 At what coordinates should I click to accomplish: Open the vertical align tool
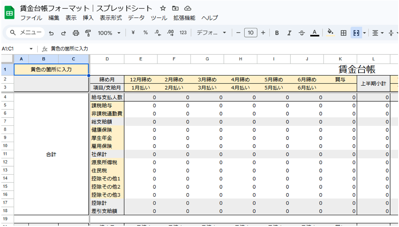click(x=392, y=33)
